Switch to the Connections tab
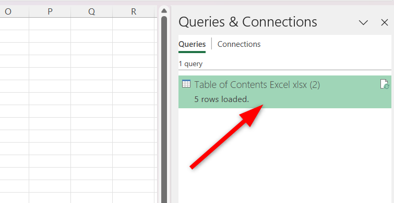Viewport: 394px width, 203px height. [239, 44]
